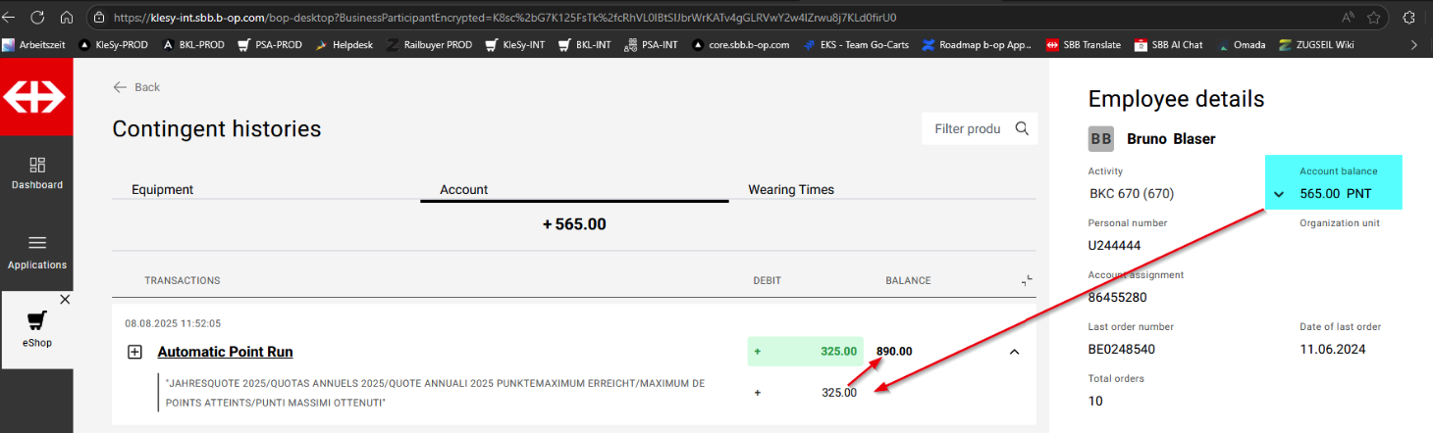Open the Applications menu in sidebar
Screen dimensions: 1433x433
tap(37, 253)
